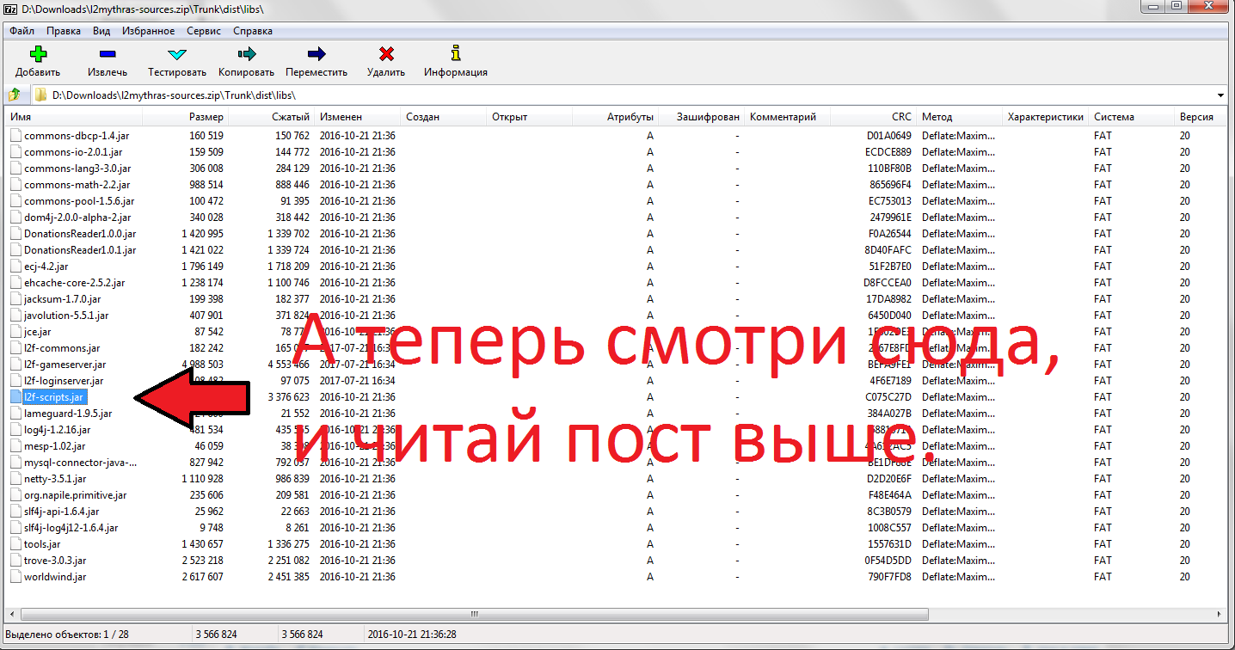Viewport: 1235px width, 650px height.
Task: Click the horizontal scrollbar thumb
Action: (x=475, y=615)
